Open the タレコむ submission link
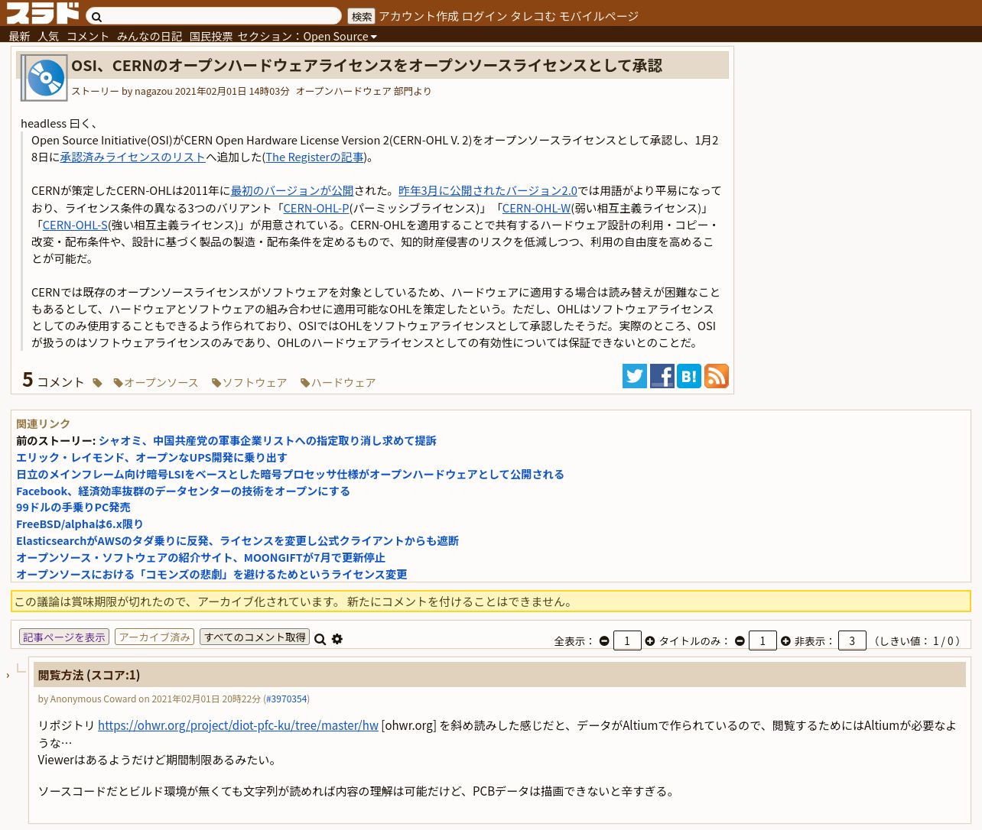982x830 pixels. (533, 16)
